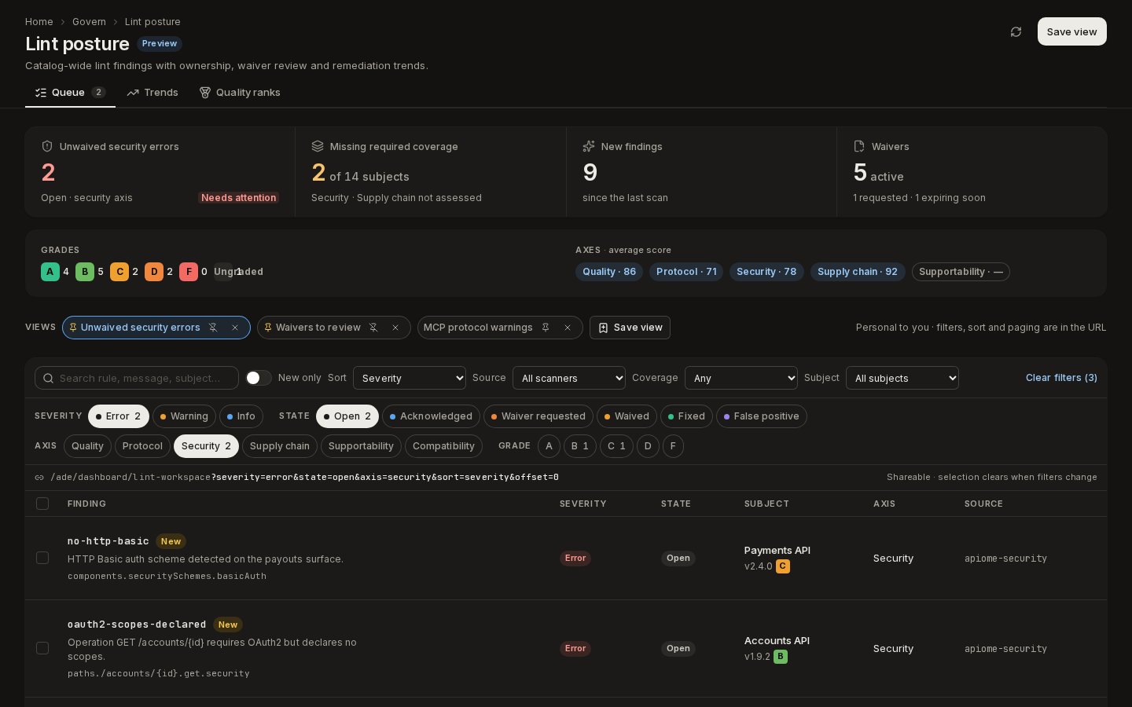Open the Subject dropdown showing All subjects
This screenshot has width=1132, height=707.
(x=902, y=378)
